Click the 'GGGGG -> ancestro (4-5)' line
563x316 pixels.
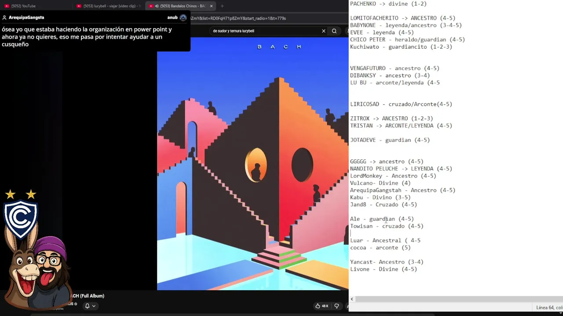coord(387,162)
